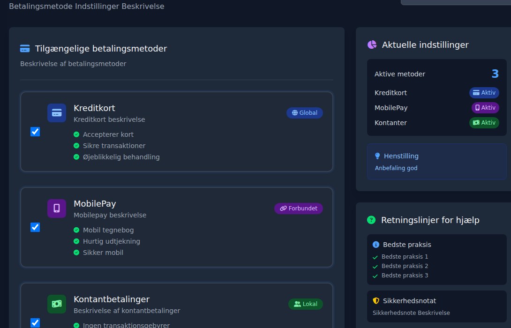Click the green check icon beside Accepterer kort

coord(76,134)
